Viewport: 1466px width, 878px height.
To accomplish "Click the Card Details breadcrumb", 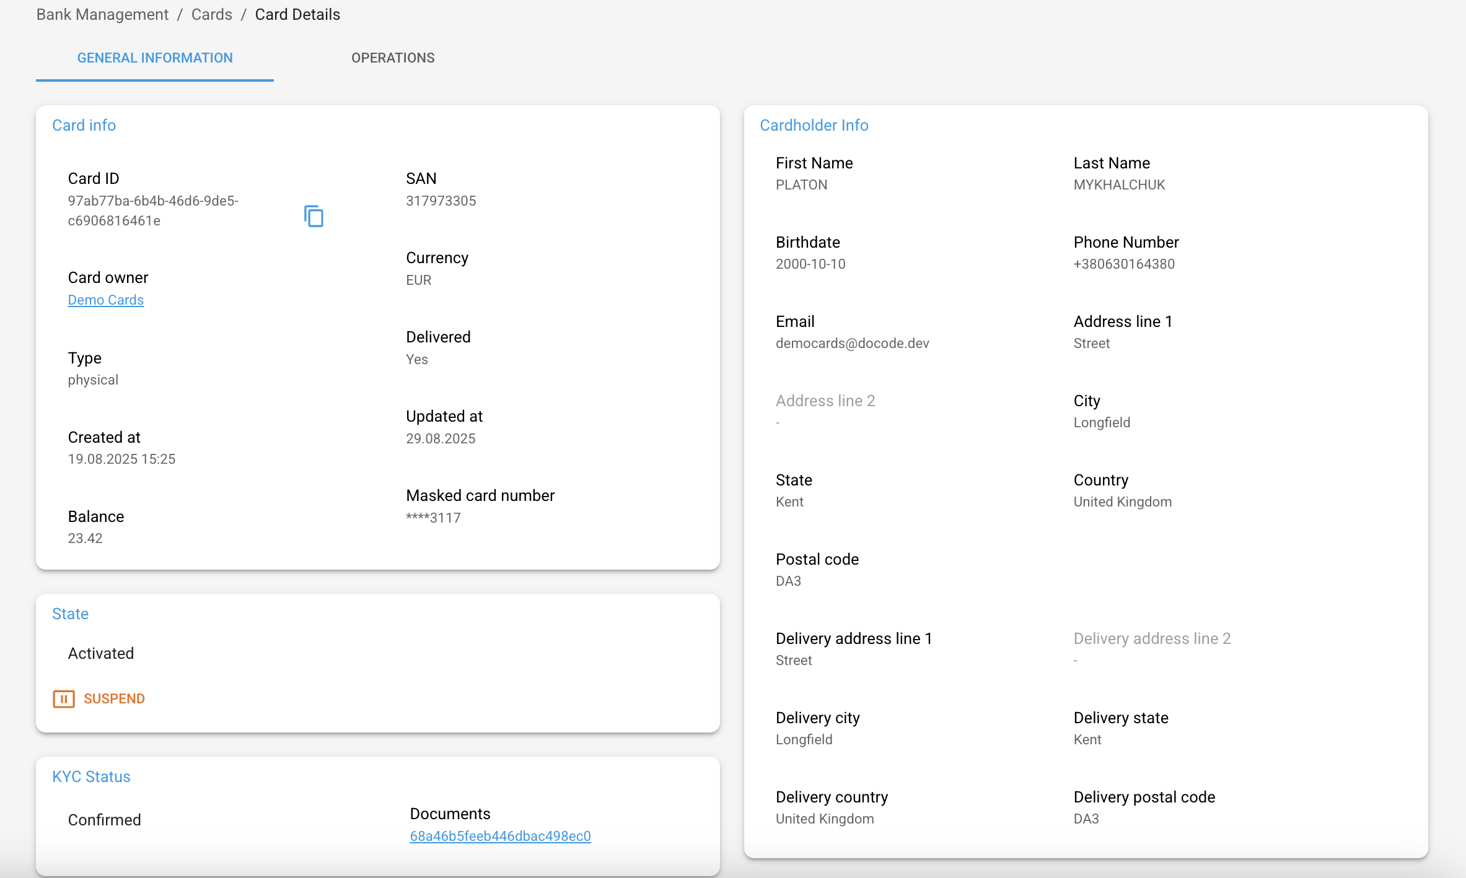I will [x=297, y=14].
